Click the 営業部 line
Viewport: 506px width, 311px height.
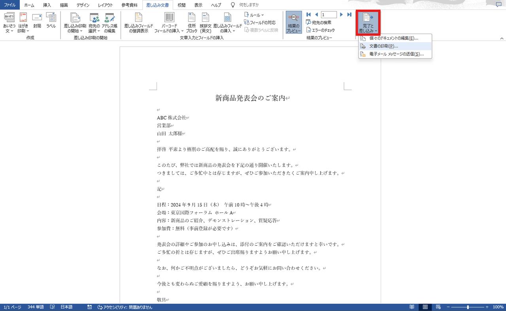point(164,125)
